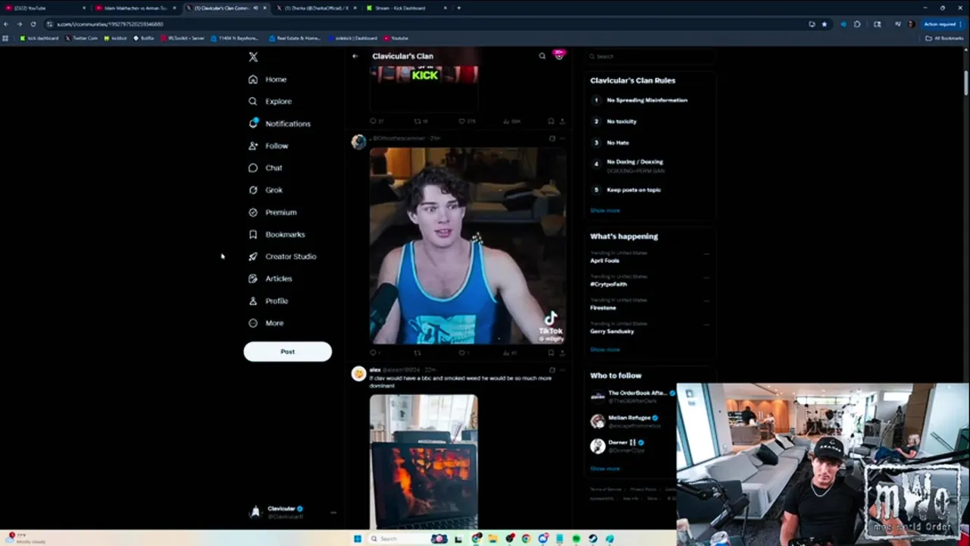The width and height of the screenshot is (970, 546).
Task: Repost the TikTok video post
Action: pos(418,353)
